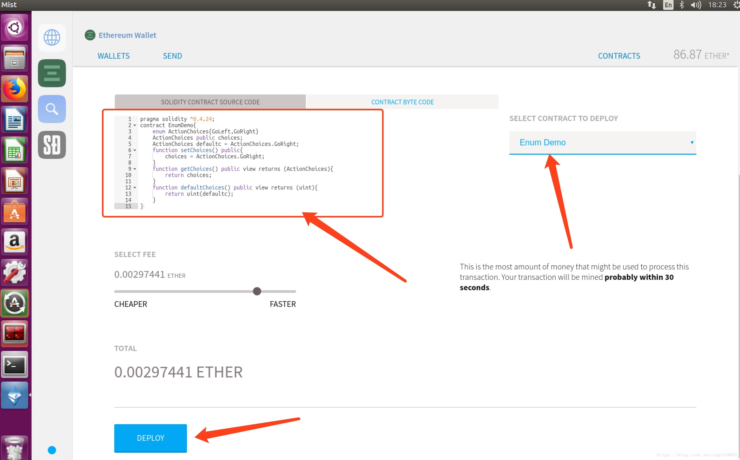Collapse the contract EnumDemo fold arrow

[x=135, y=125]
